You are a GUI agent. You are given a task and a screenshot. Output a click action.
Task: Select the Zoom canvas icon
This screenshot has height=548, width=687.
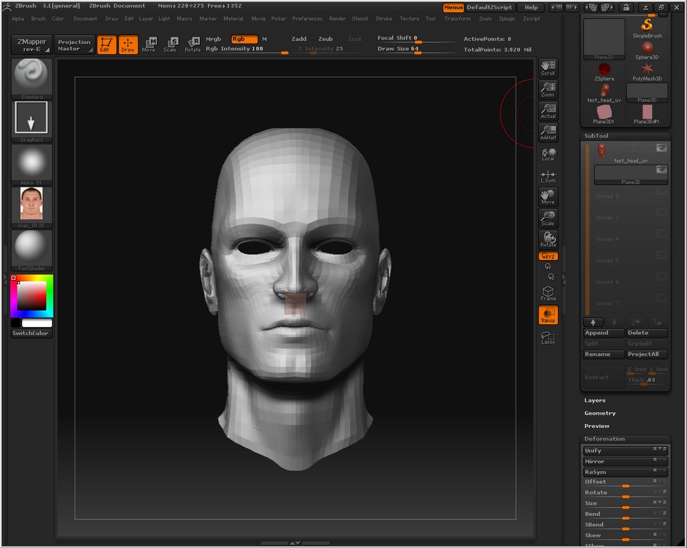(548, 89)
